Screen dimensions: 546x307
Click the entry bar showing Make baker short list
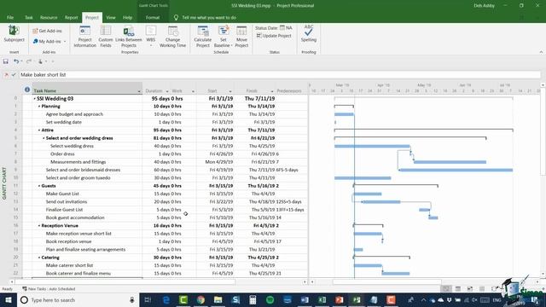280,75
